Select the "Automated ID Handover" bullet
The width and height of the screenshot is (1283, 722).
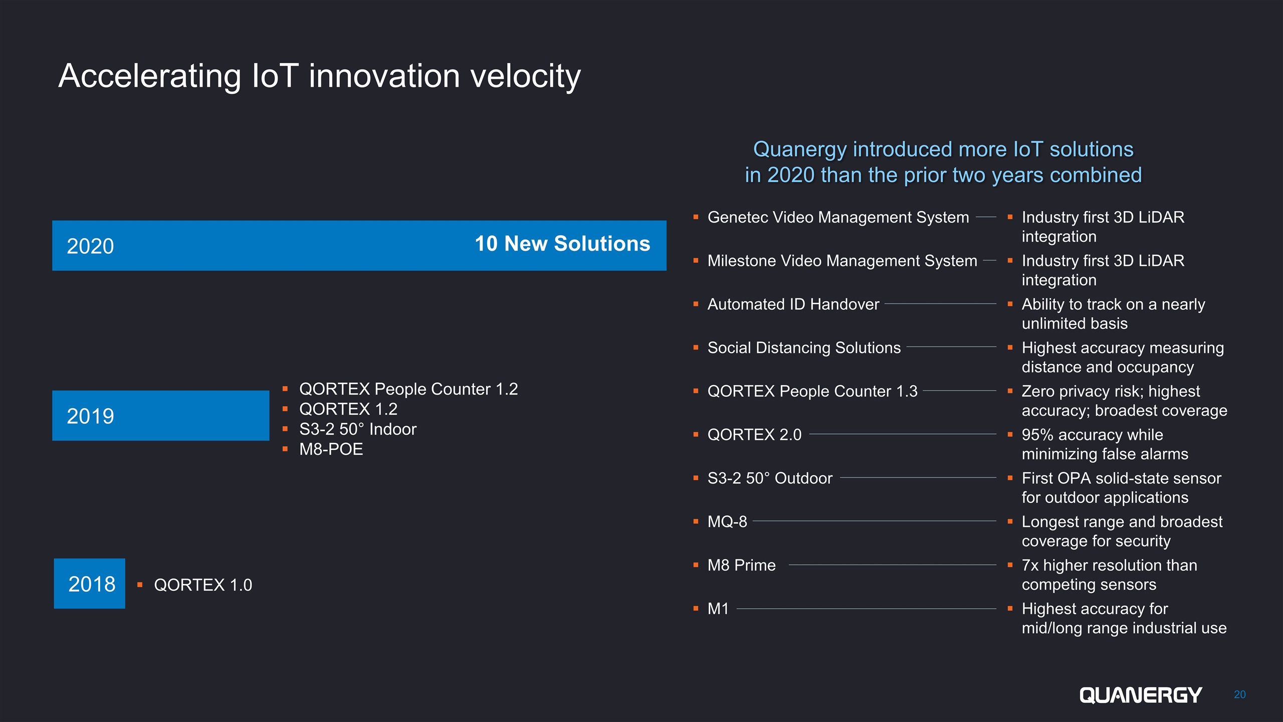click(793, 304)
